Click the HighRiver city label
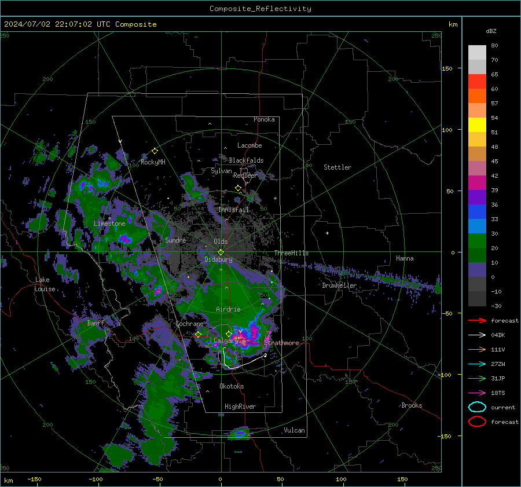521x487 pixels. point(240,407)
